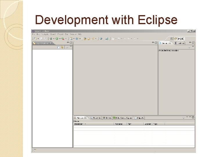The height and width of the screenshot is (157, 209).
Task: Click the Path column header
Action: pyautogui.click(x=135, y=124)
